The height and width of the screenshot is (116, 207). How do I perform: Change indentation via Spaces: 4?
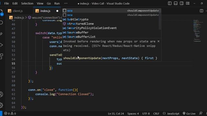pyautogui.click(x=133, y=113)
